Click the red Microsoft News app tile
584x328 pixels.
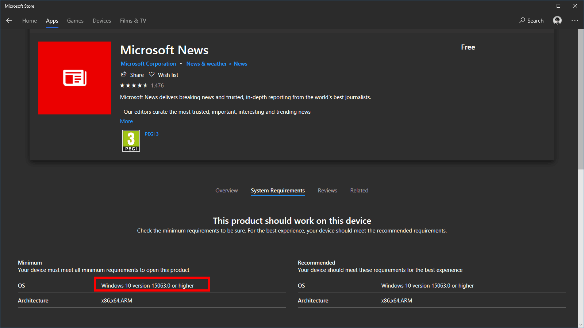(75, 78)
